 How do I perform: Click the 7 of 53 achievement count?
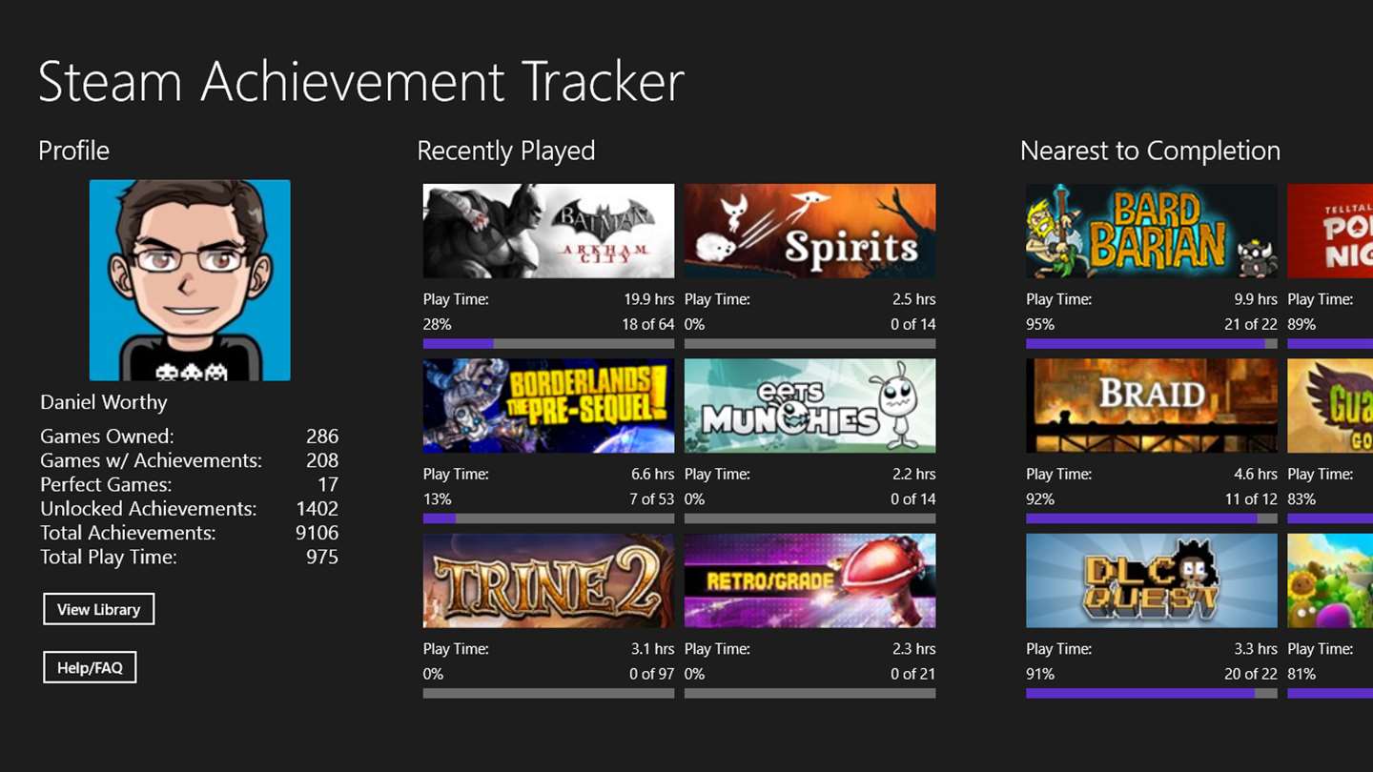[652, 498]
